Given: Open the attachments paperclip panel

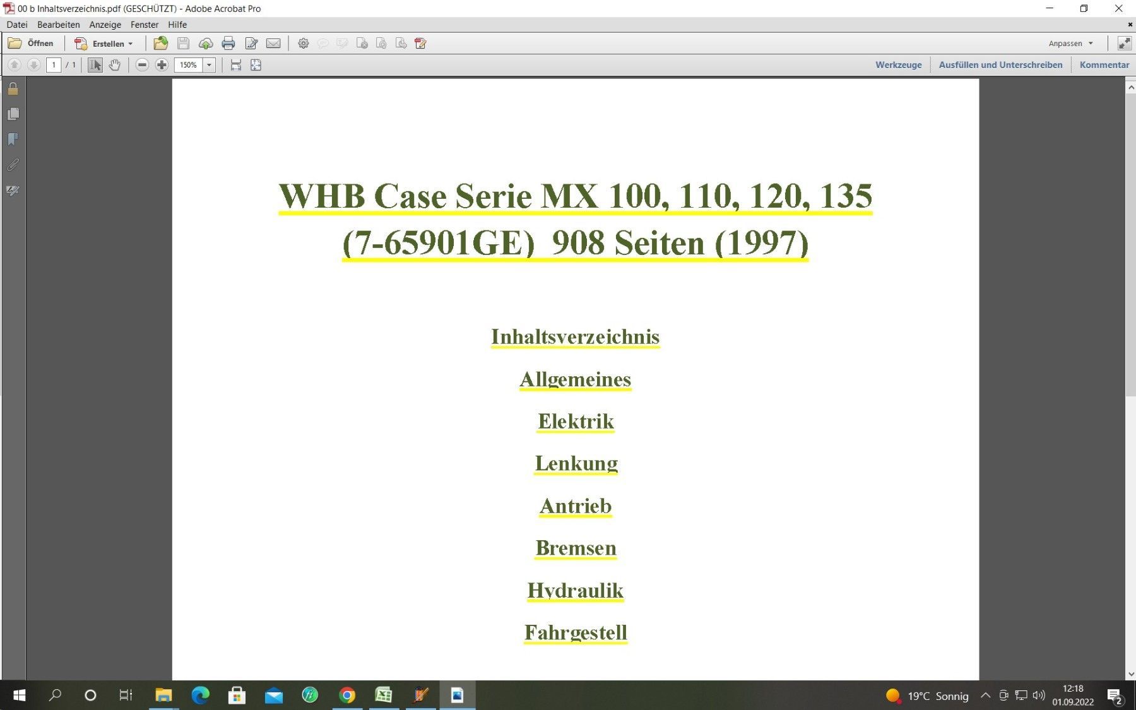Looking at the screenshot, I should (x=13, y=165).
